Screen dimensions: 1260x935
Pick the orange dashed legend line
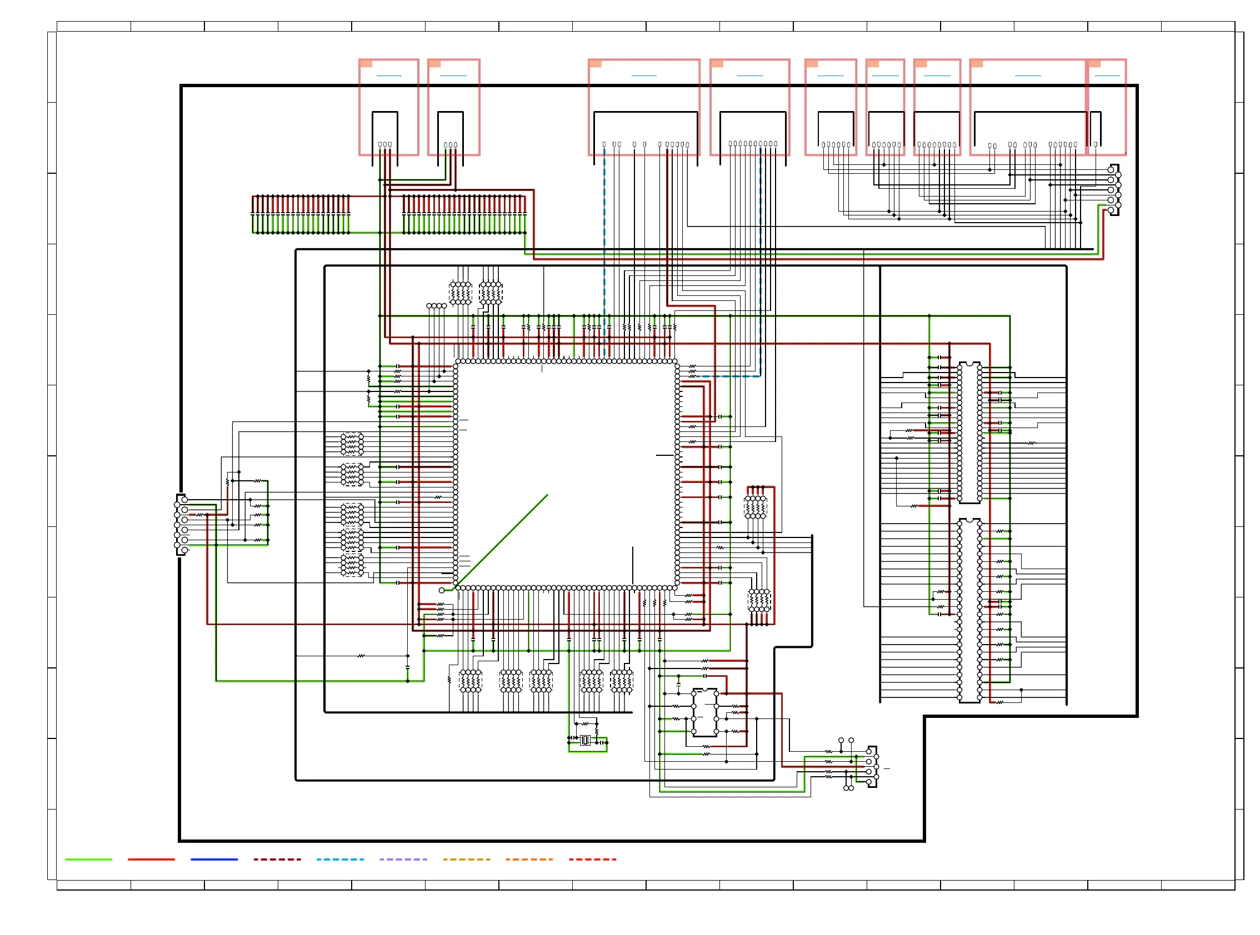point(529,859)
